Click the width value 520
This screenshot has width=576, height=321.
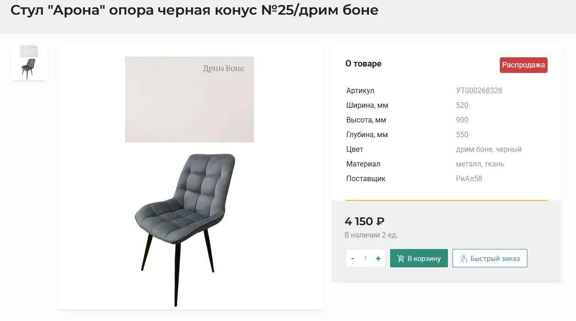pyautogui.click(x=462, y=105)
